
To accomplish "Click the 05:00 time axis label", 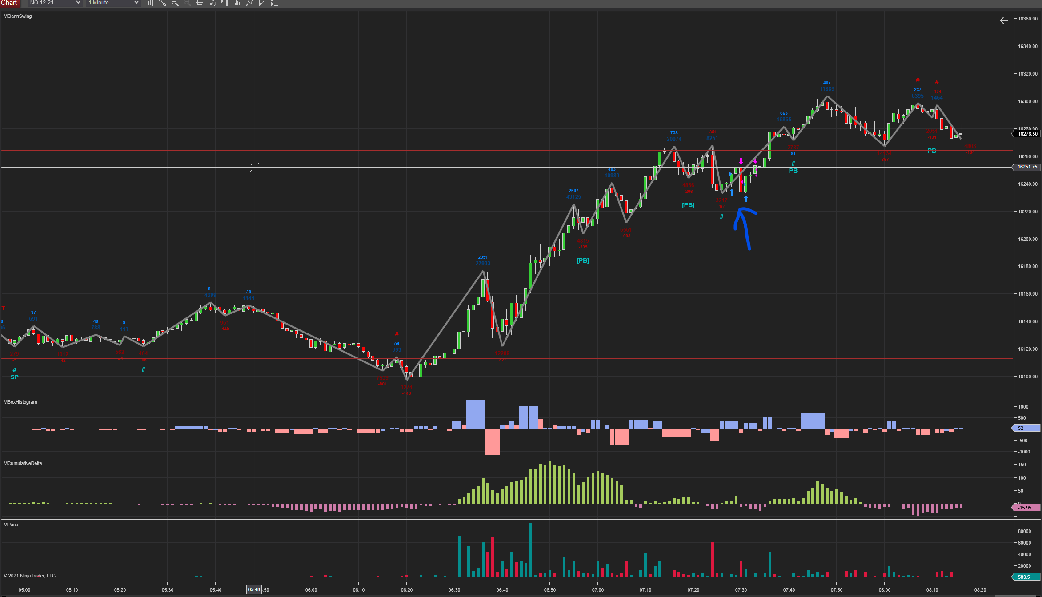I will [x=24, y=590].
